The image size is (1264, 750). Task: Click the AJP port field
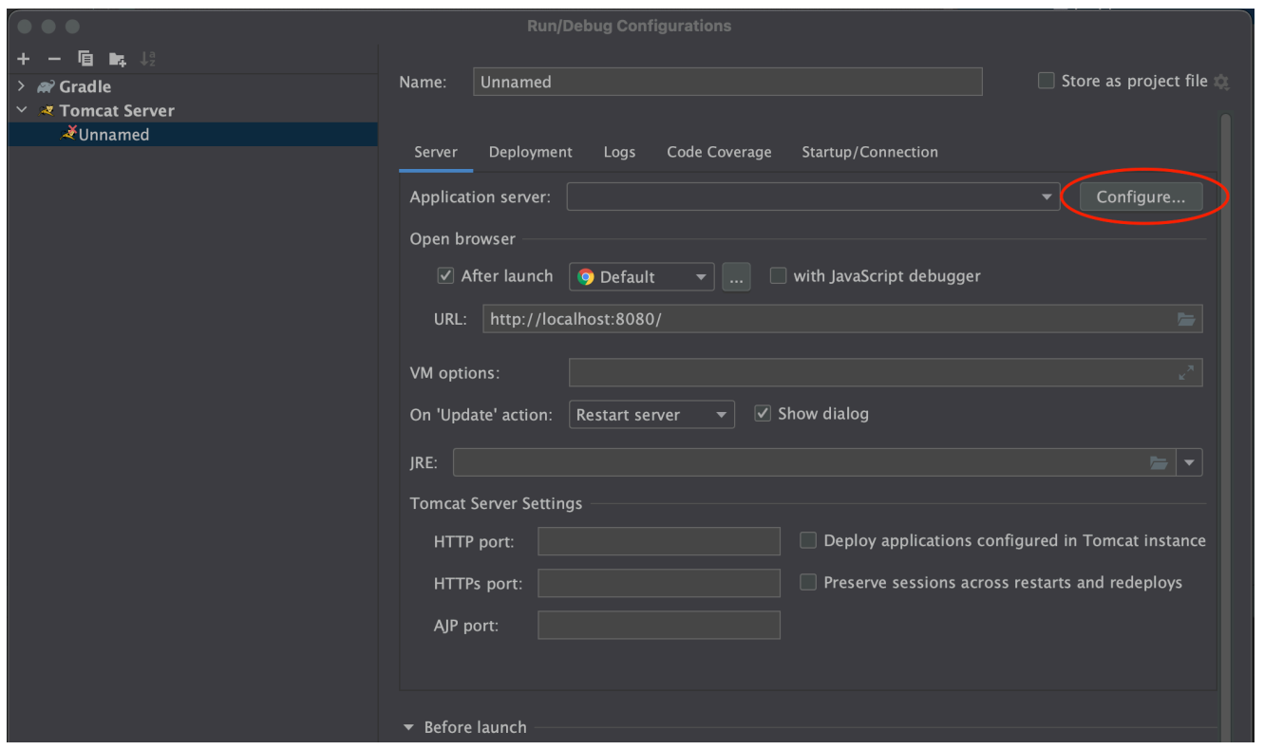(x=659, y=625)
